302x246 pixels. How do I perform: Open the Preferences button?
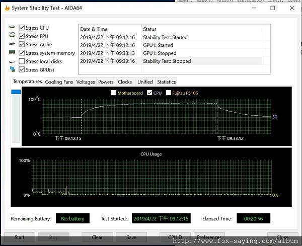pyautogui.click(x=209, y=237)
